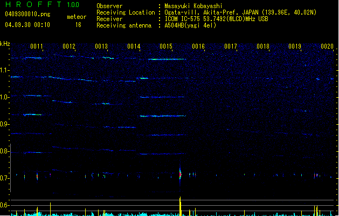Click the 1.1 frequency axis label
Viewport: 339px width, 216px height.
pos(4,70)
